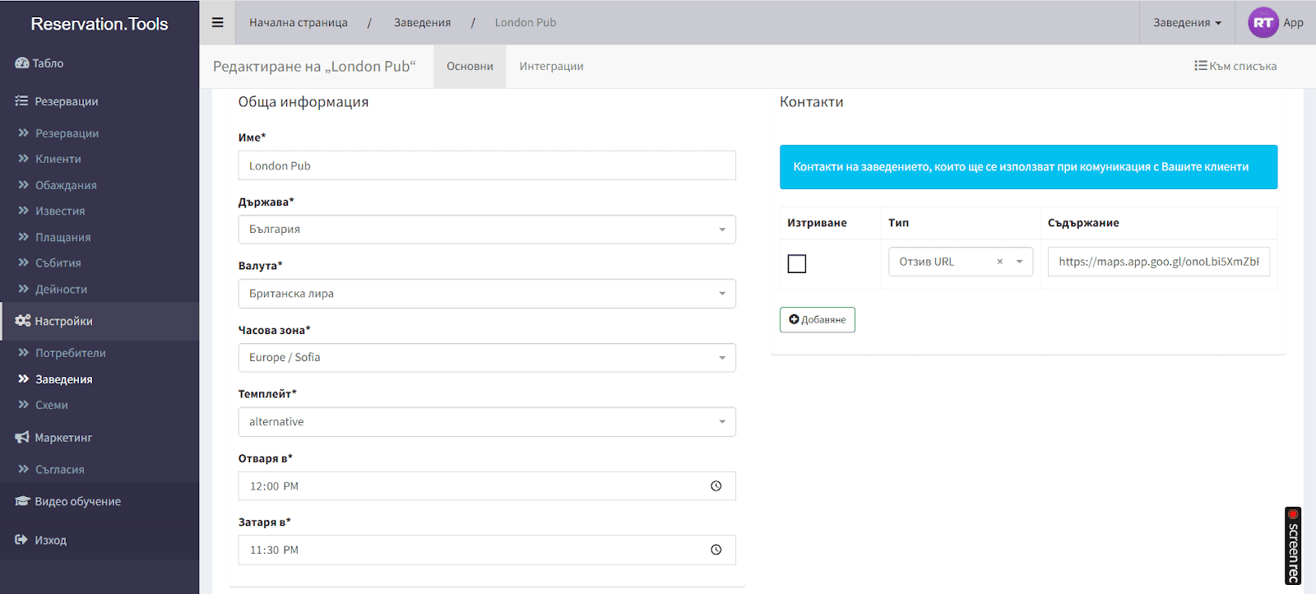Click the RT App avatar icon
Screen dimensions: 1316x594
pos(1263,23)
